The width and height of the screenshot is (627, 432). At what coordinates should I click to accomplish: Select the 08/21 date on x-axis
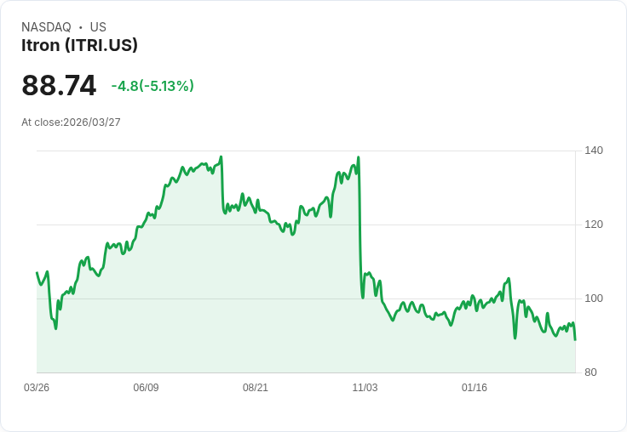coord(256,388)
